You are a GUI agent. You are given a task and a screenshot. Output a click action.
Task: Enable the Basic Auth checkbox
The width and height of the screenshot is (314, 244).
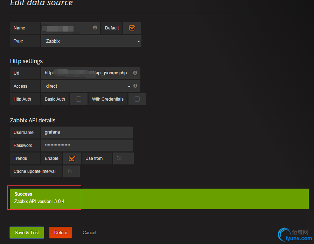(78, 99)
